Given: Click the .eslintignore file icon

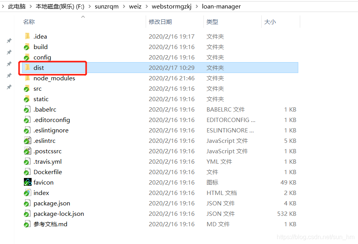Looking at the screenshot, I should point(27,130).
